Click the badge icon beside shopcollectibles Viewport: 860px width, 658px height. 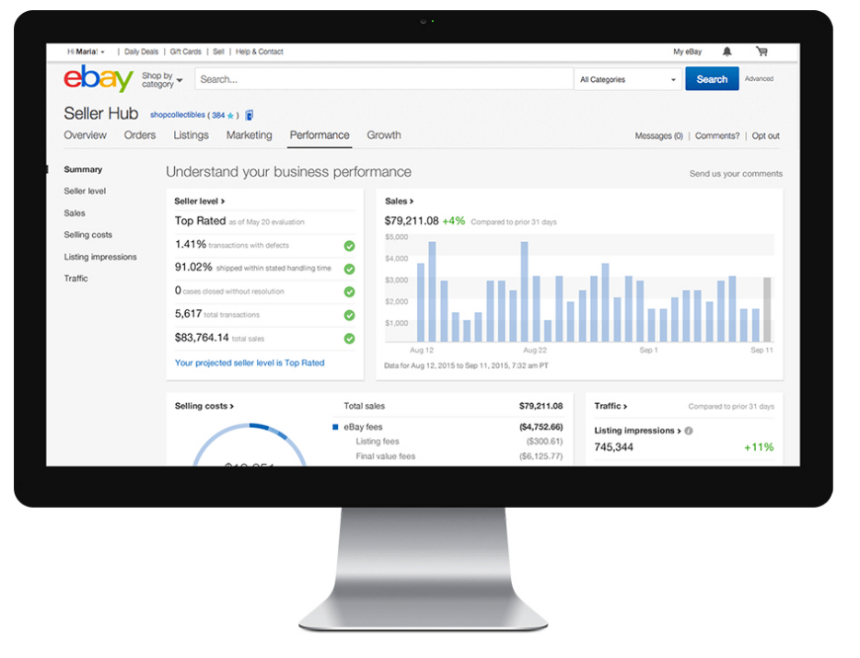249,115
